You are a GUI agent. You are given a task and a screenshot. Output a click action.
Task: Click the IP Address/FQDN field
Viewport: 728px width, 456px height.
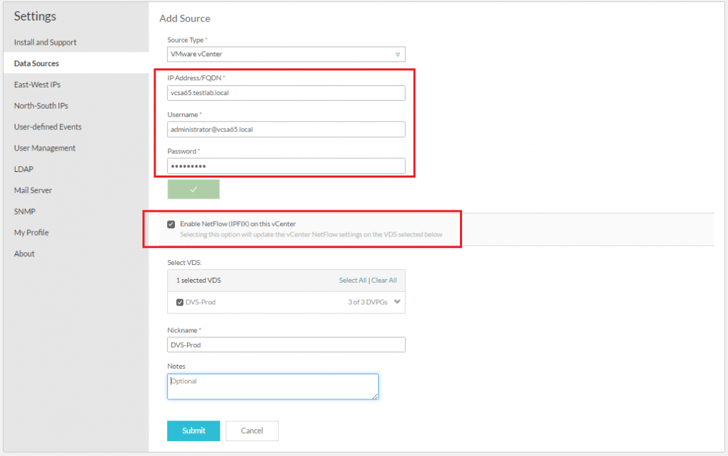(286, 93)
